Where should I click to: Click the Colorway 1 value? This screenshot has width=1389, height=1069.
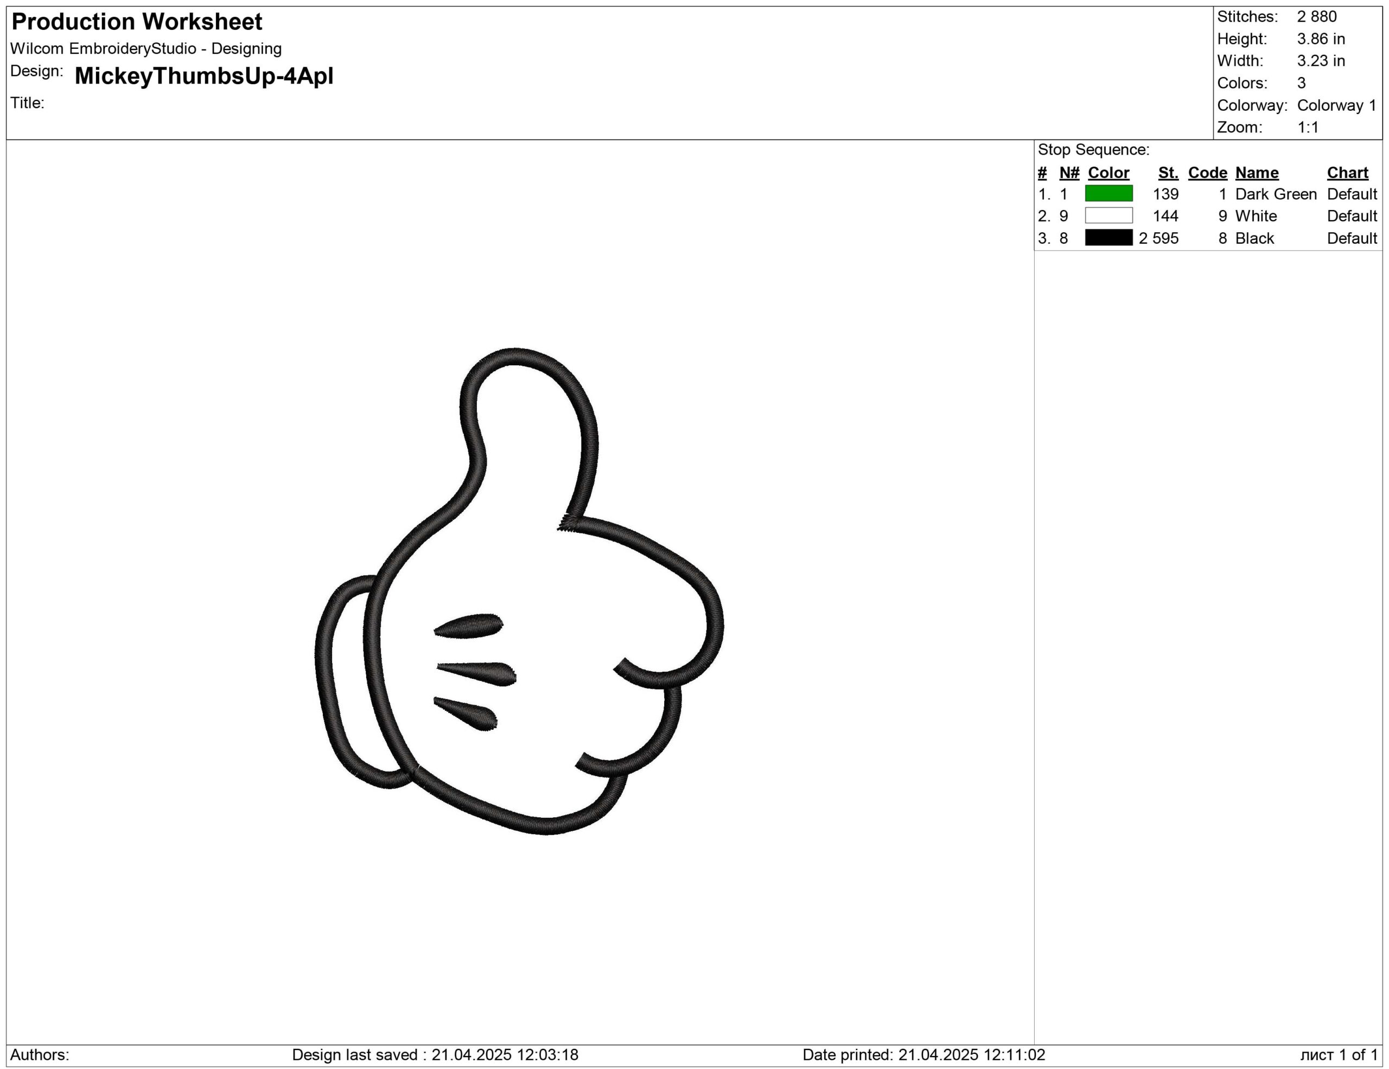click(x=1336, y=105)
